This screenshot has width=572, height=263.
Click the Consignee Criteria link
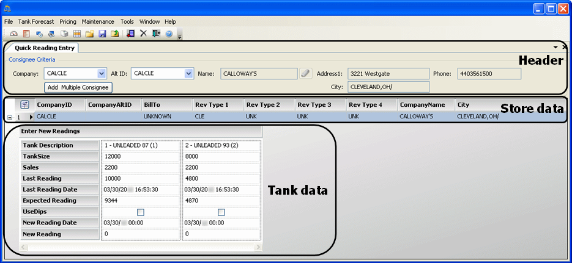[x=32, y=60]
